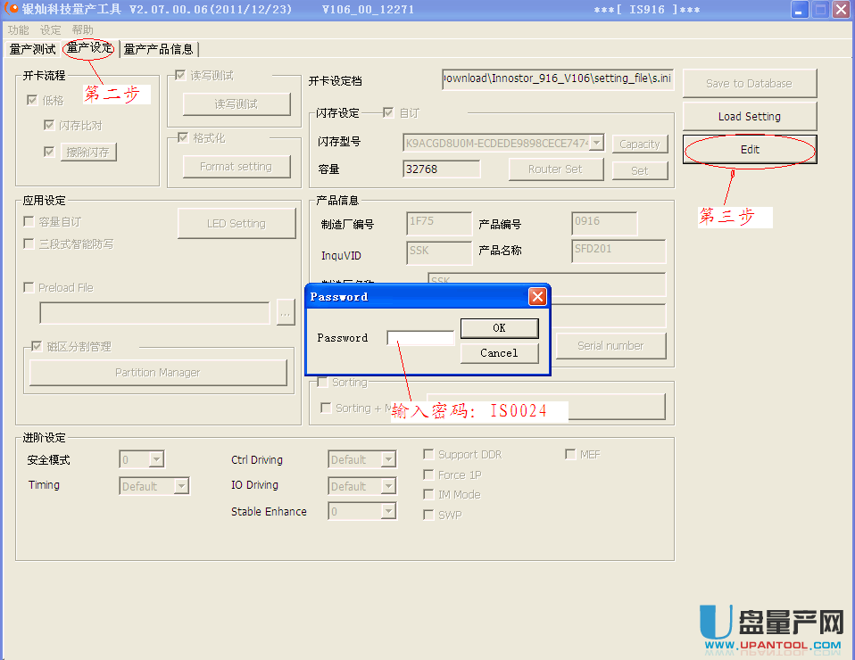Open the 功能 menu
This screenshot has height=660, width=855.
pos(18,29)
